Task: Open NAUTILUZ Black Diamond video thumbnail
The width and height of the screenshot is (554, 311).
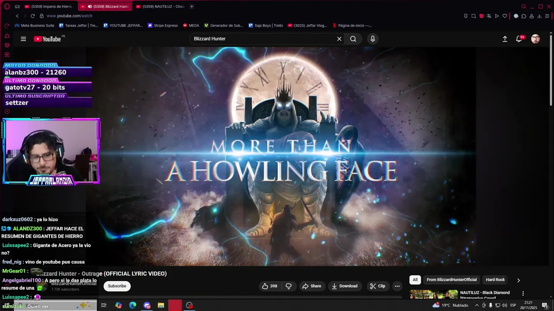Action: 434,294
